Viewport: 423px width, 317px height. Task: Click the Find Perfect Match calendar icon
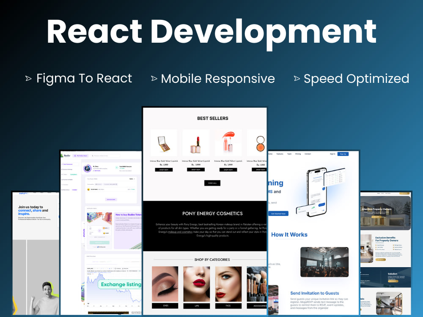(75, 156)
